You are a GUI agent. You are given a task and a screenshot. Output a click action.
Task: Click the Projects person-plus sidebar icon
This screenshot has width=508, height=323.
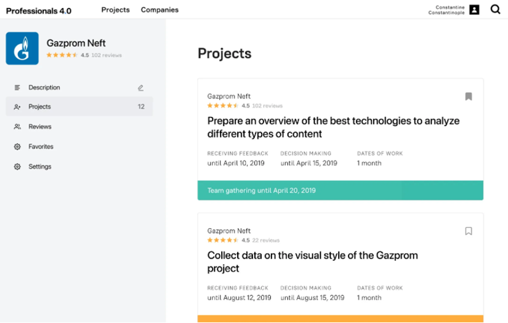point(17,107)
